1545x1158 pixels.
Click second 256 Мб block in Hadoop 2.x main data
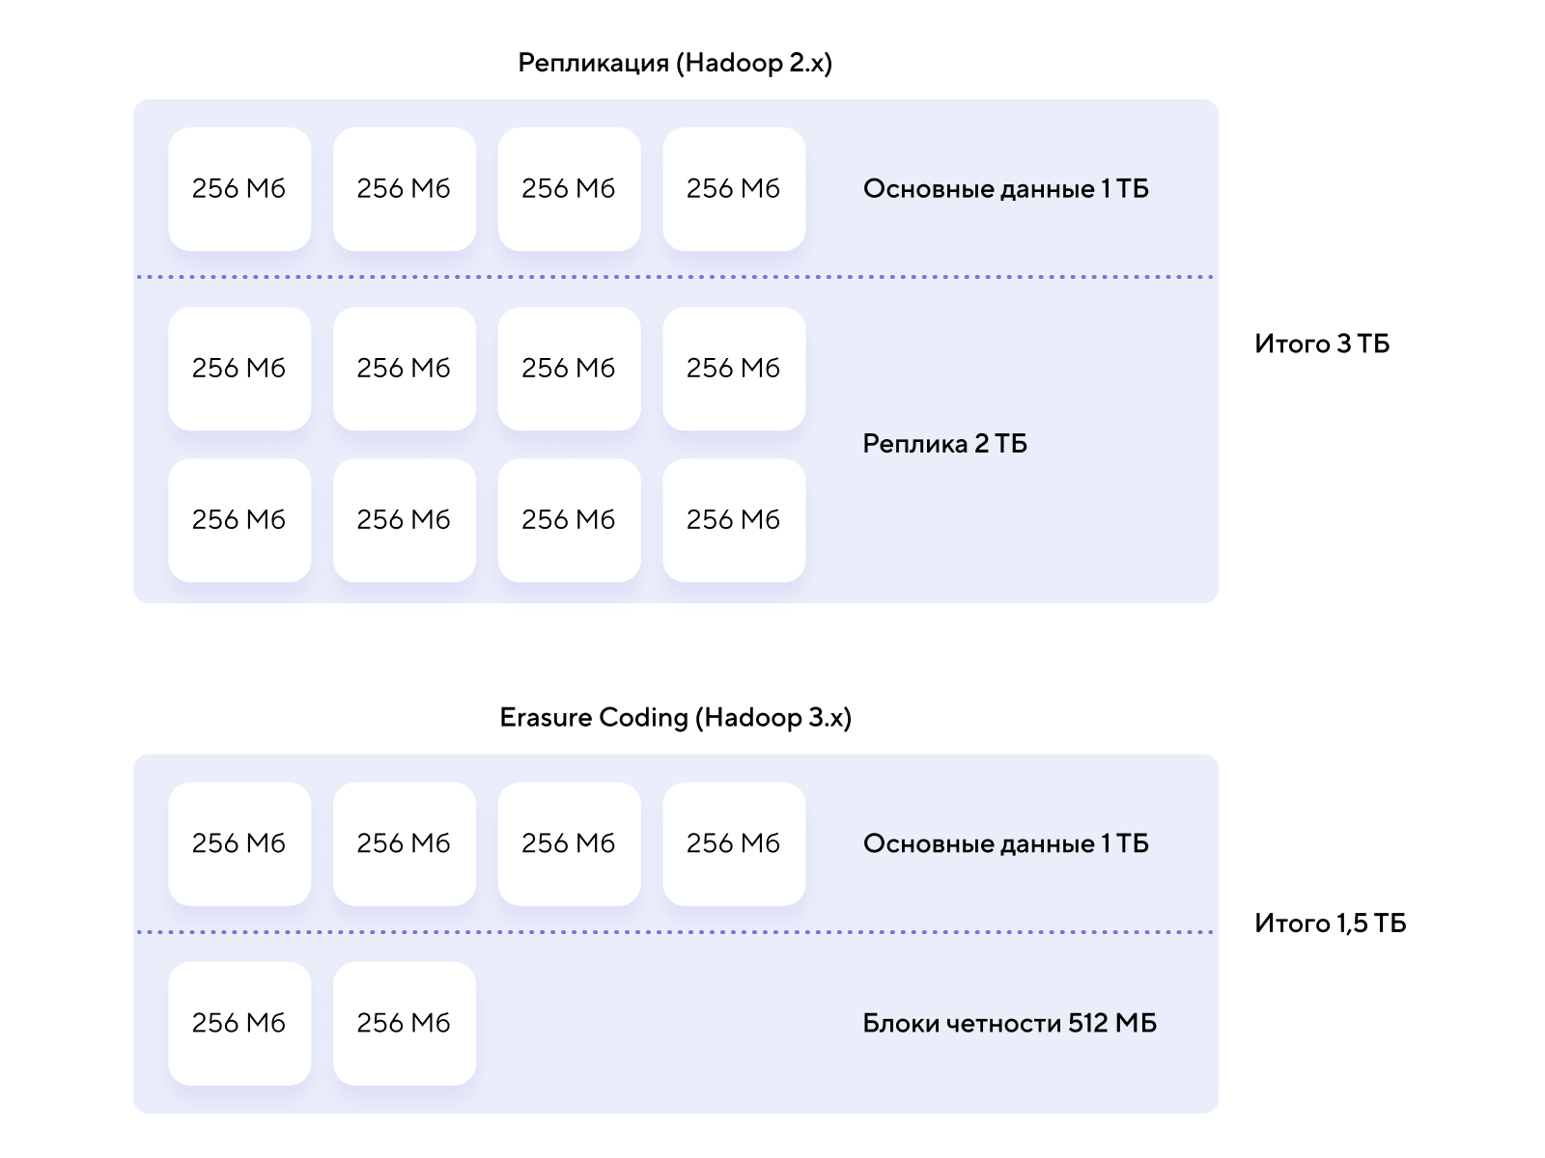[405, 189]
